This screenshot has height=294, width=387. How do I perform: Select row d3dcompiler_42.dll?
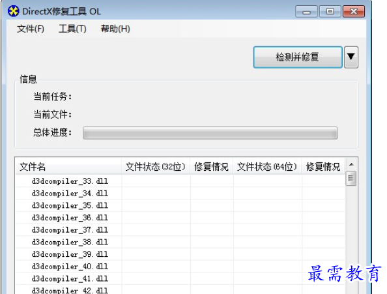(x=180, y=289)
